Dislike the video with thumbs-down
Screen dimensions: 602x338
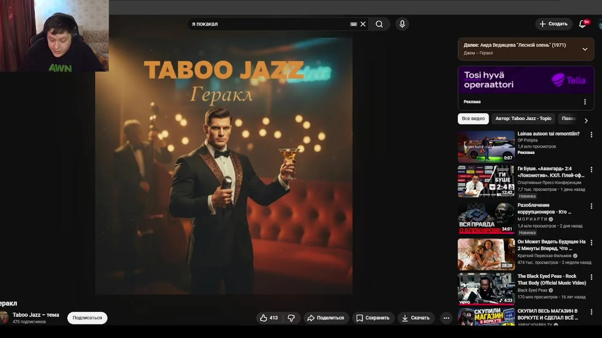click(x=291, y=318)
